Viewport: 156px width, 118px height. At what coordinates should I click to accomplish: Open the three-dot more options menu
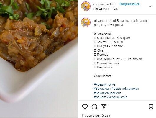click(150, 6)
